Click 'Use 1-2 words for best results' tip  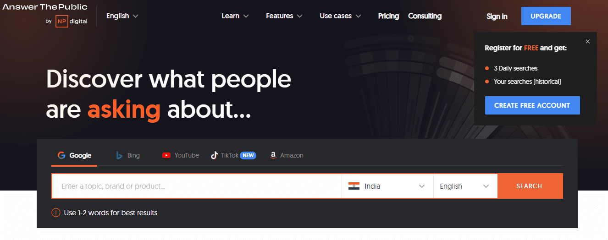point(111,213)
